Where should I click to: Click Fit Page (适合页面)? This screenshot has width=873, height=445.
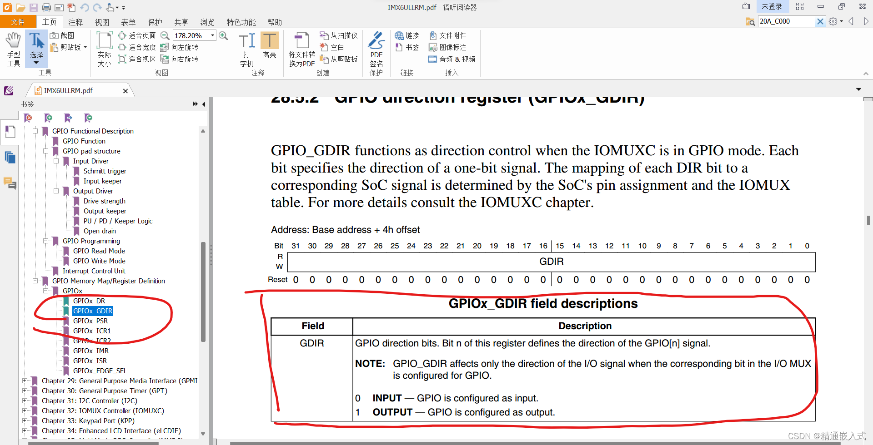136,35
